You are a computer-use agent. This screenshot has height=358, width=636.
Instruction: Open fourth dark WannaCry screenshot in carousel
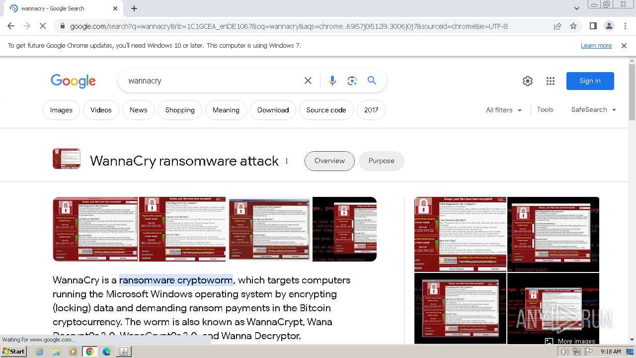click(x=344, y=229)
